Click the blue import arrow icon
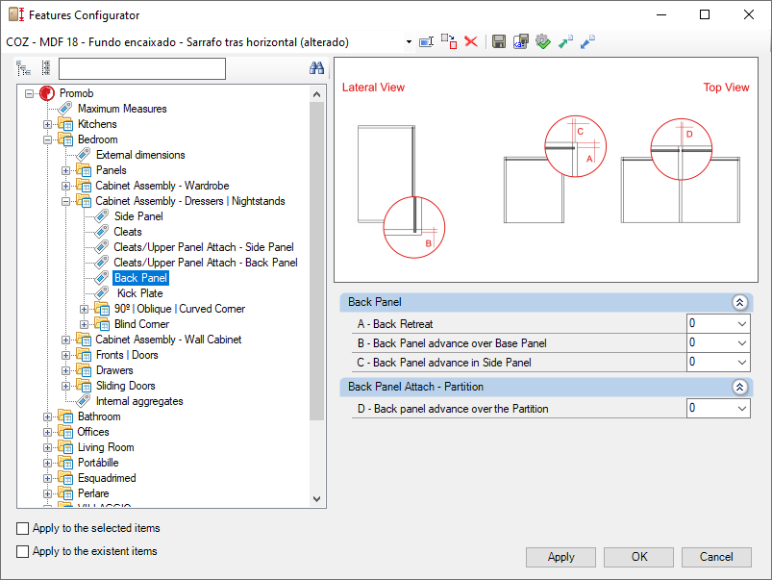 587,42
